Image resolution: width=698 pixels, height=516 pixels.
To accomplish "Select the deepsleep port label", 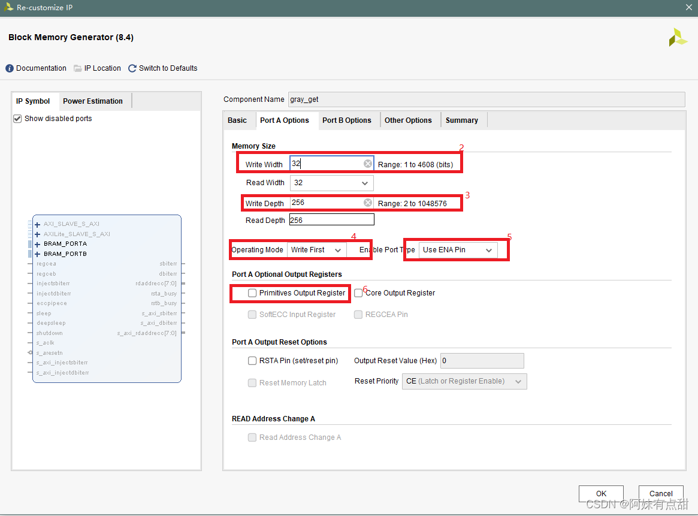I will tap(51, 323).
